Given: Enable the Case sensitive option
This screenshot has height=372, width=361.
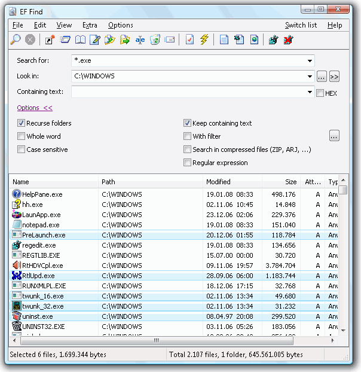Looking at the screenshot, I should pos(22,150).
